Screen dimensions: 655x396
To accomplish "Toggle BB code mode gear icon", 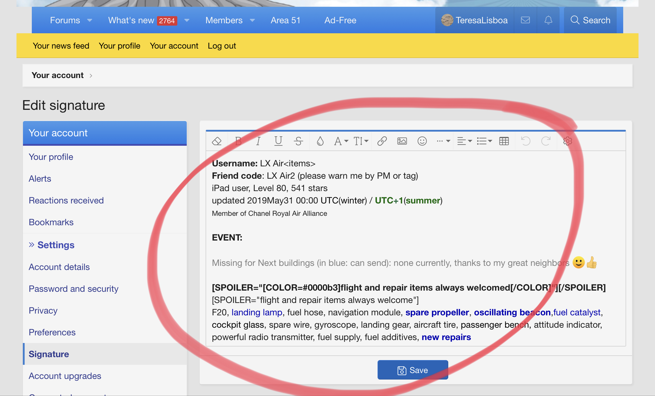I will click(x=568, y=141).
